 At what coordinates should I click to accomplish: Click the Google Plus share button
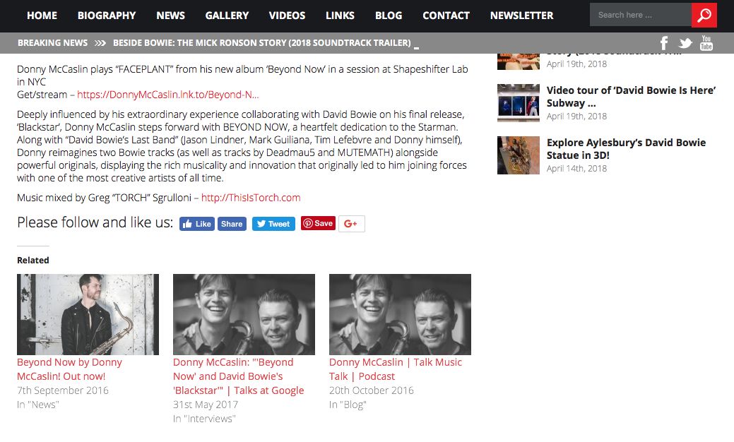(x=352, y=224)
